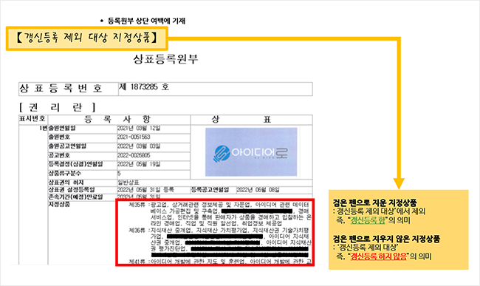Click the long blacked-out line in 제36류
480x286 pixels.
point(230,255)
